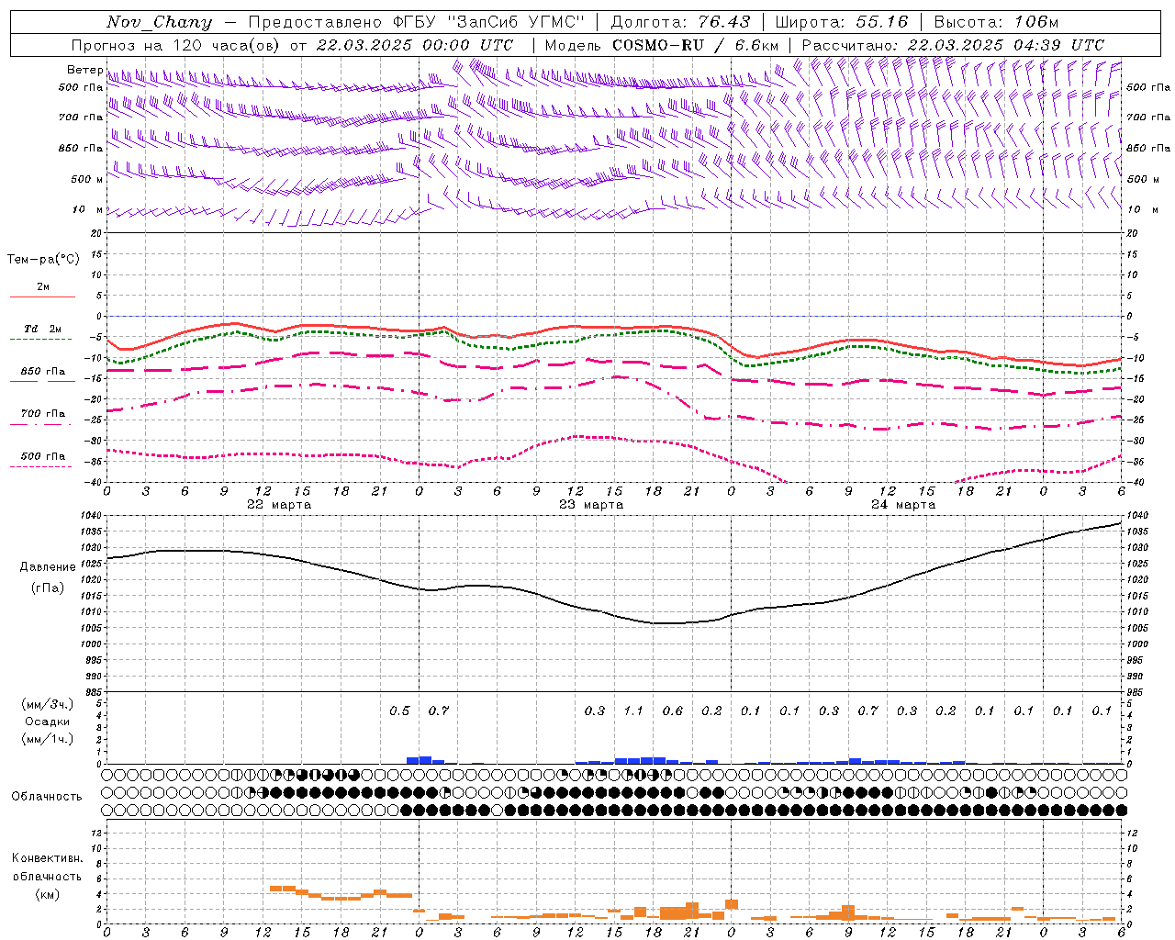Click the "(мм/1ч.)" precipitation unit label

(x=47, y=739)
